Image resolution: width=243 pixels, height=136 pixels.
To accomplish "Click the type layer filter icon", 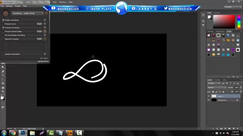I will tap(230, 83).
